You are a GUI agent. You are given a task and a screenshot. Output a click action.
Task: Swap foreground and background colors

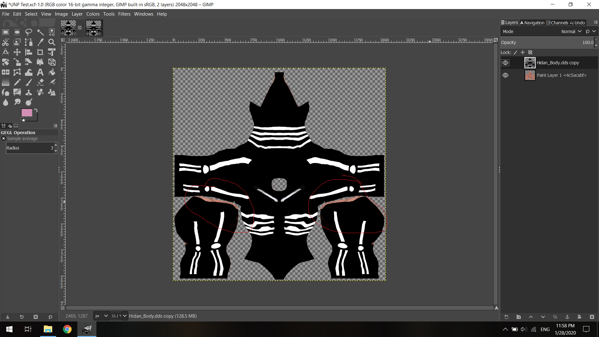(36, 110)
